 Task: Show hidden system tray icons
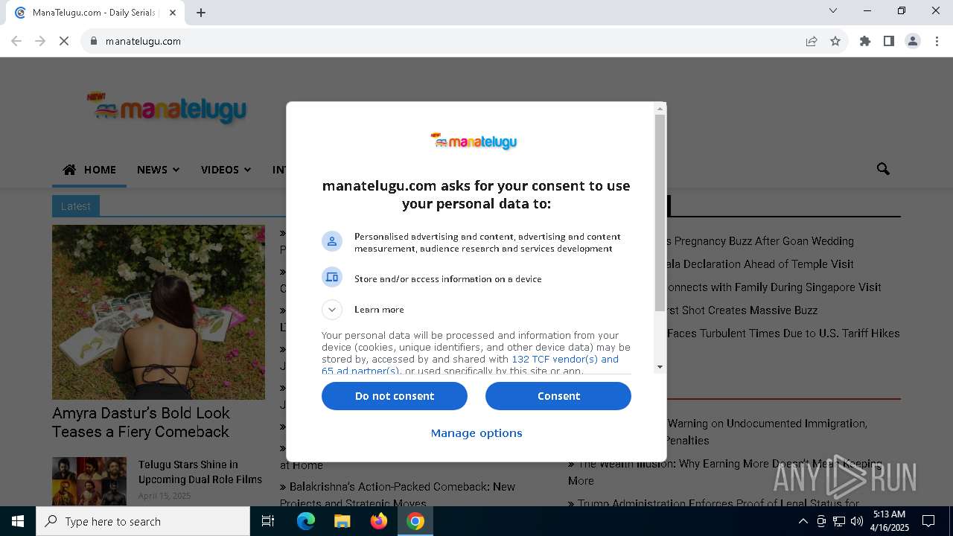click(803, 521)
